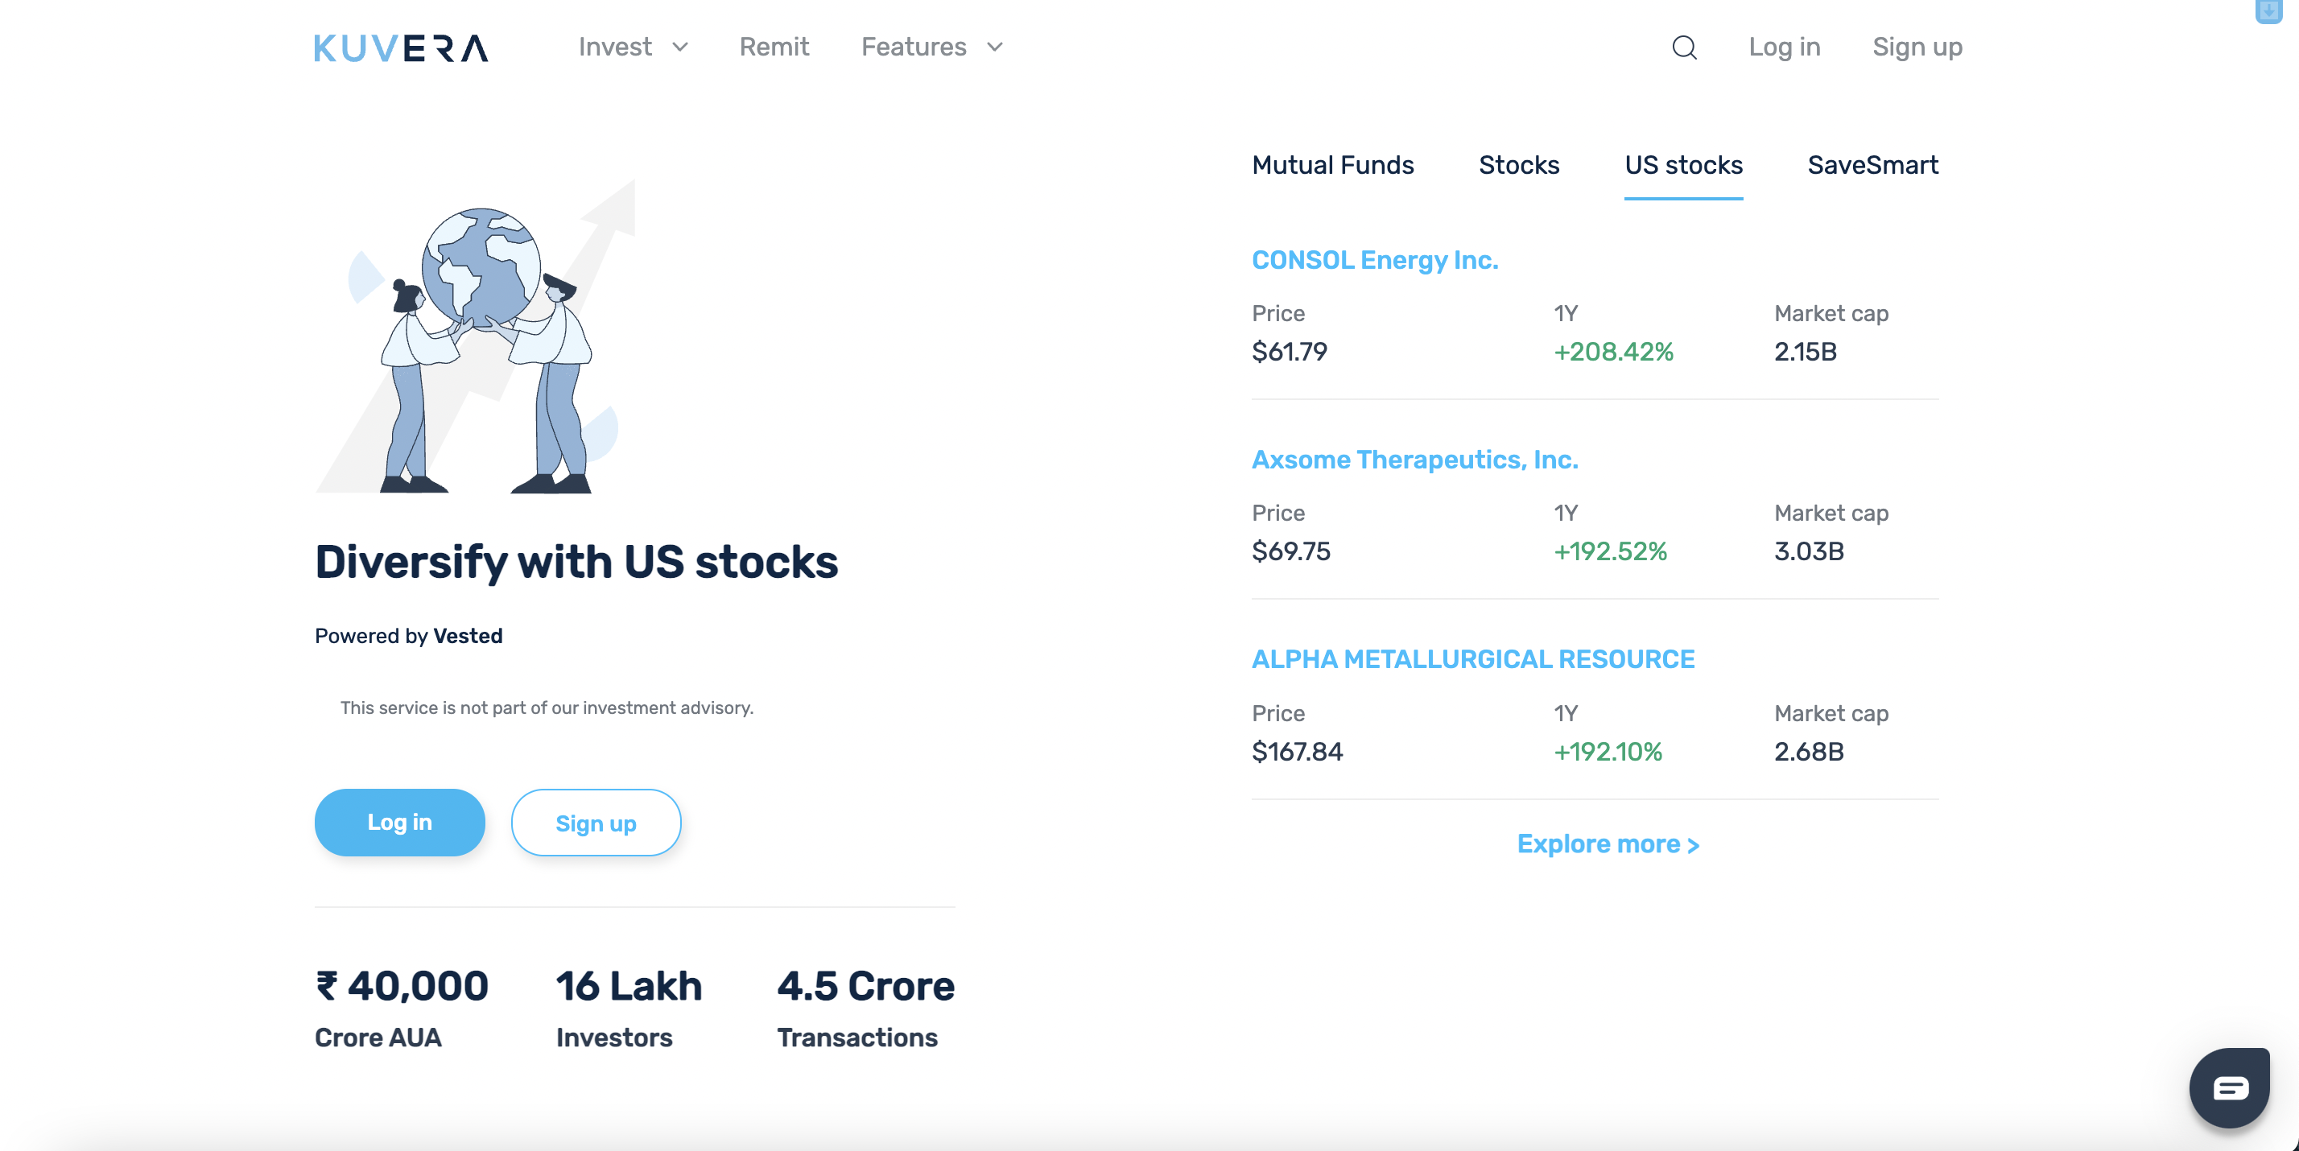This screenshot has height=1151, width=2299.
Task: Switch to the SaveSmart tab
Action: coord(1872,165)
